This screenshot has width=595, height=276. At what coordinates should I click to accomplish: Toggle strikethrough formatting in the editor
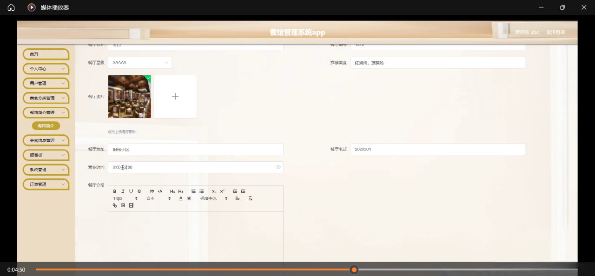coord(139,191)
